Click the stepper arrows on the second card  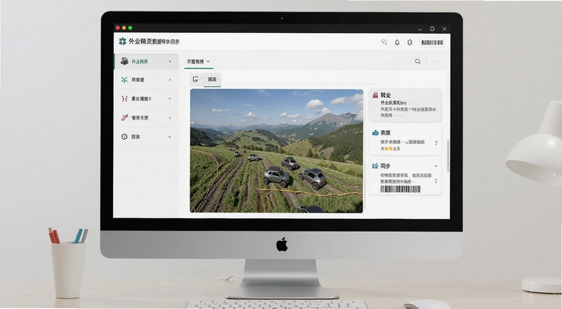pos(436,143)
